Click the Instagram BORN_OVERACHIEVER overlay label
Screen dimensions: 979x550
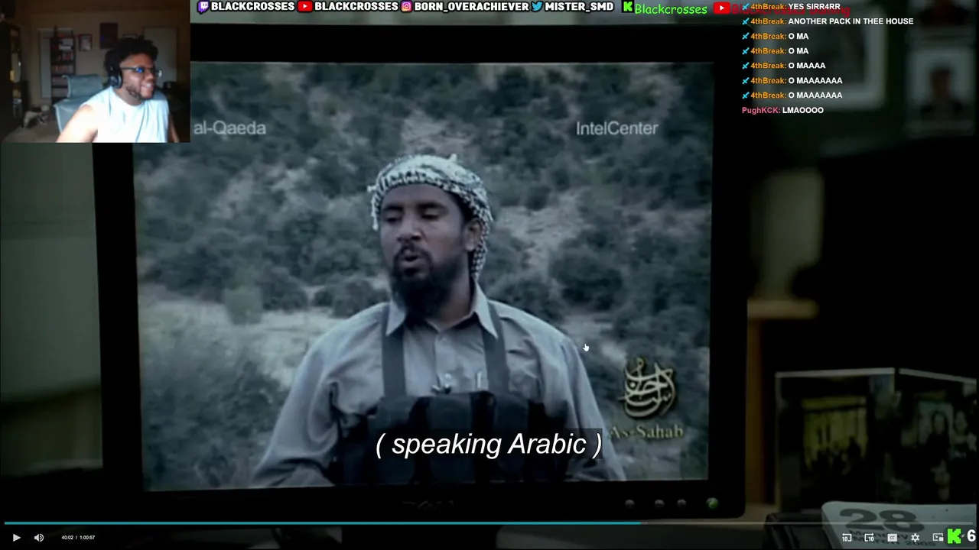(465, 7)
